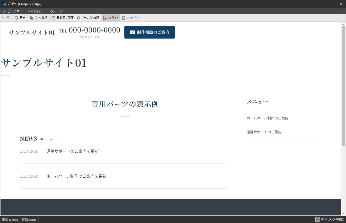
Task: Click the サンプルサイト01 header logo text
Action: (32, 33)
